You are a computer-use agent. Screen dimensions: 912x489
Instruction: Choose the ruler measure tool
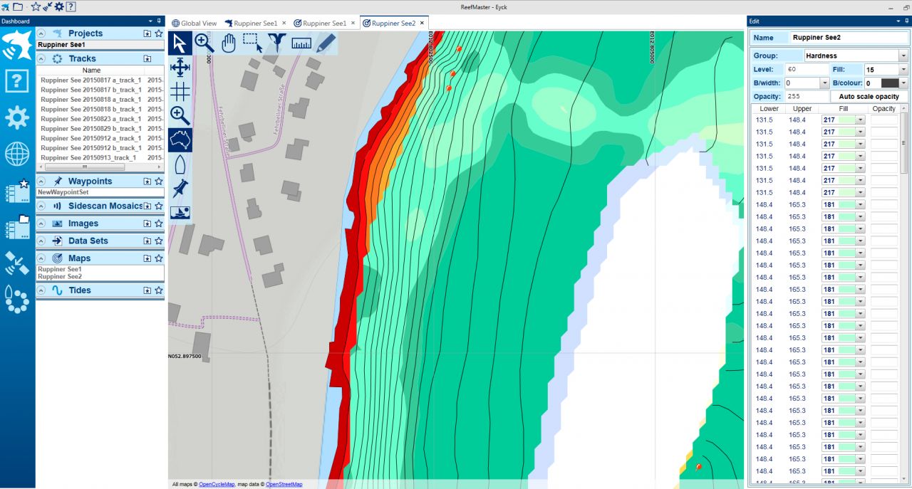[x=301, y=43]
